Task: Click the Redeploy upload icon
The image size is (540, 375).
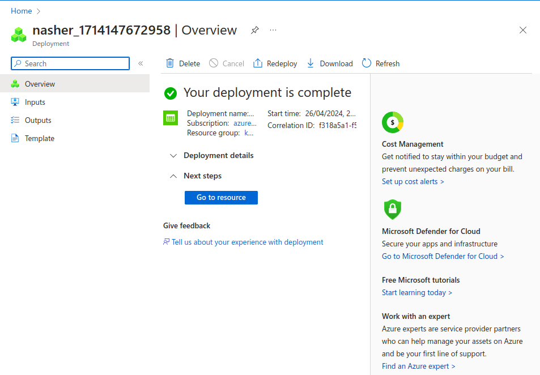Action: pyautogui.click(x=258, y=63)
